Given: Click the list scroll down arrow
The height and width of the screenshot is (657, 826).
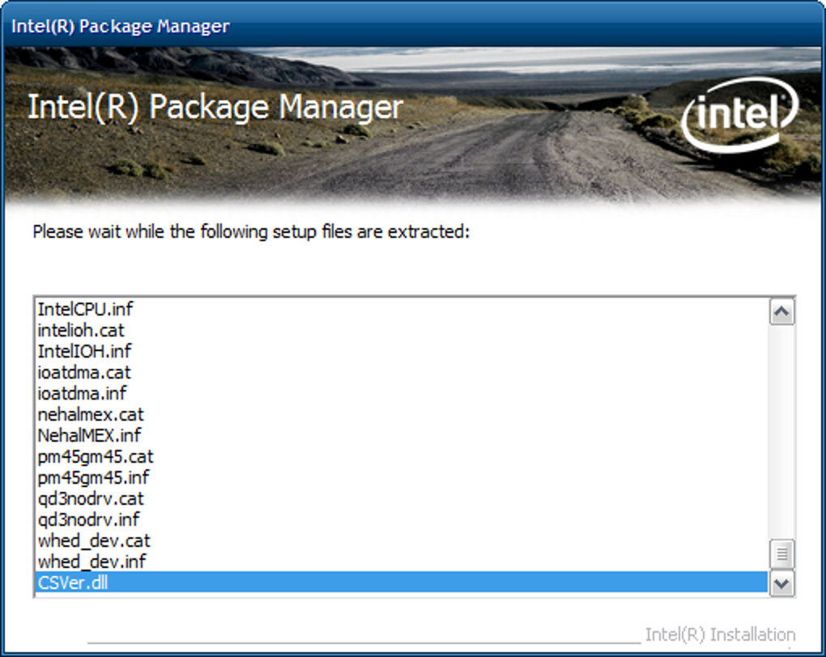Looking at the screenshot, I should coord(781,583).
